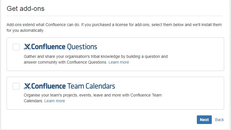Image resolution: width=231 pixels, height=130 pixels.
Task: Click the Confluence logo icon beside Team Calendars
Action: click(27, 86)
